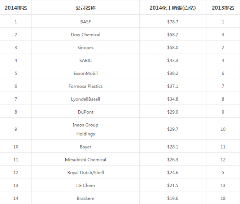The height and width of the screenshot is (204, 240).
Task: Select the Braskem table cell
Action: point(86,198)
